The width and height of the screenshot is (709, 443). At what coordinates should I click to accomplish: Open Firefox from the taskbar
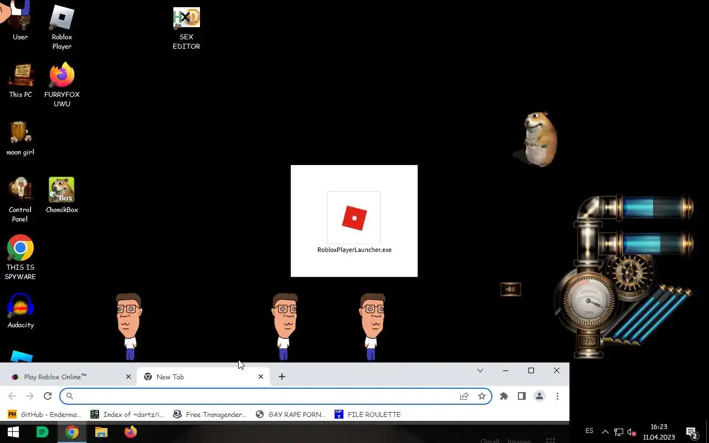(x=130, y=432)
